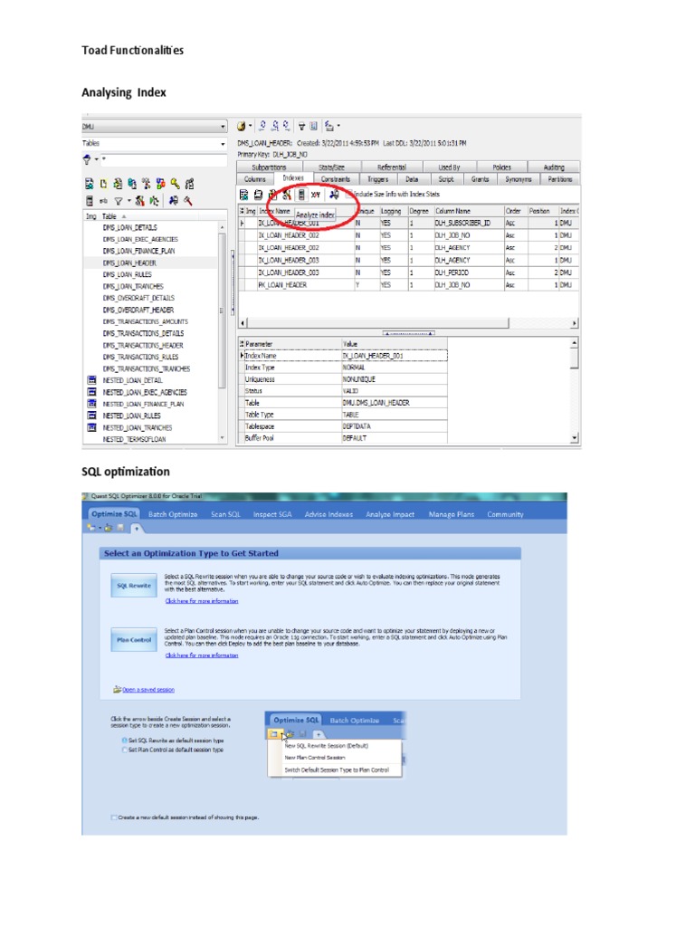695x927 pixels.
Task: Tick Include Size Info with Index Stats
Action: coord(349,194)
